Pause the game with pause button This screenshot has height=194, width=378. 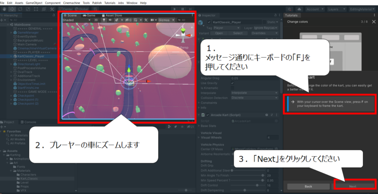coord(182,9)
